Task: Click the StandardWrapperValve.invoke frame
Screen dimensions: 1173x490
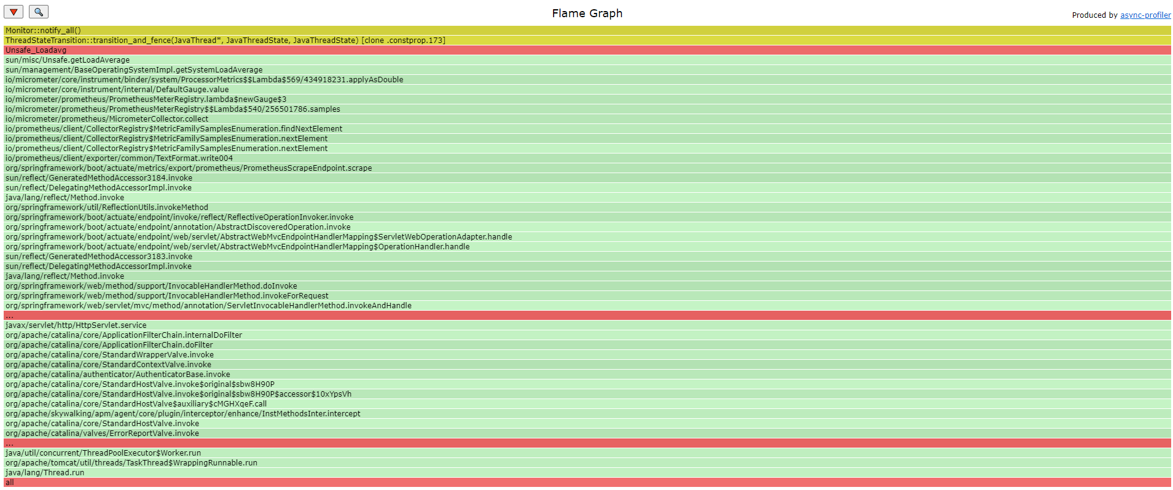Action: pyautogui.click(x=587, y=355)
